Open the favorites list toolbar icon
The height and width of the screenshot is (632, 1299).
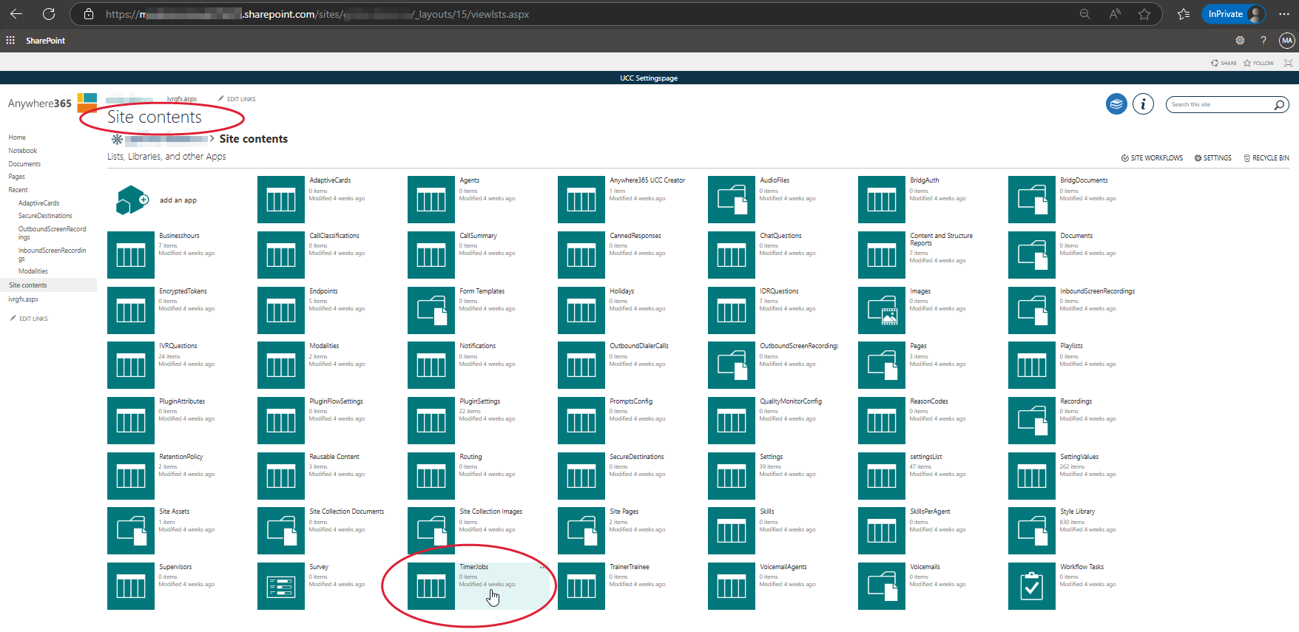coord(1184,14)
